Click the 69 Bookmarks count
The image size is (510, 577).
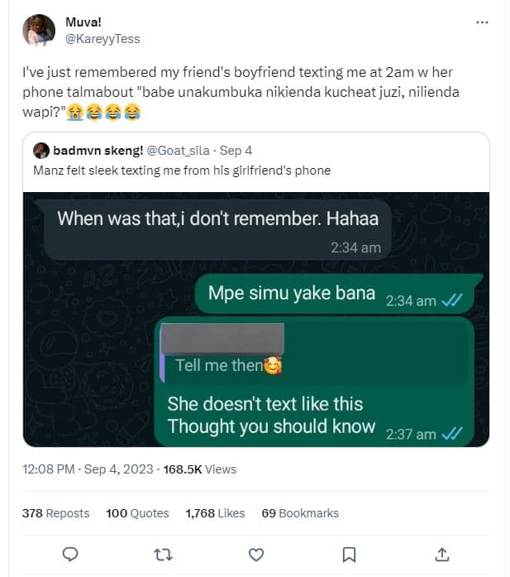click(299, 513)
